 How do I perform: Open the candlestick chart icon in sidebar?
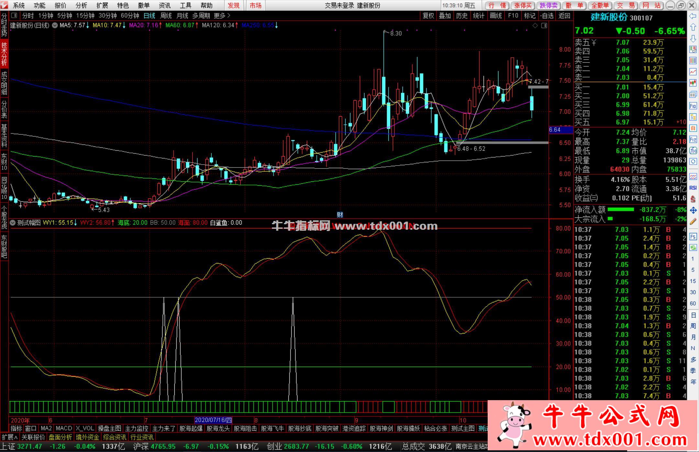693,83
